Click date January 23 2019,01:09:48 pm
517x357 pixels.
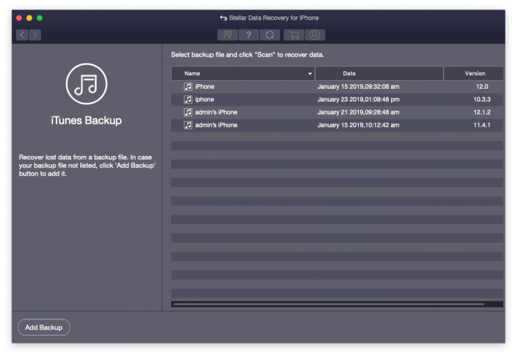[x=358, y=100]
